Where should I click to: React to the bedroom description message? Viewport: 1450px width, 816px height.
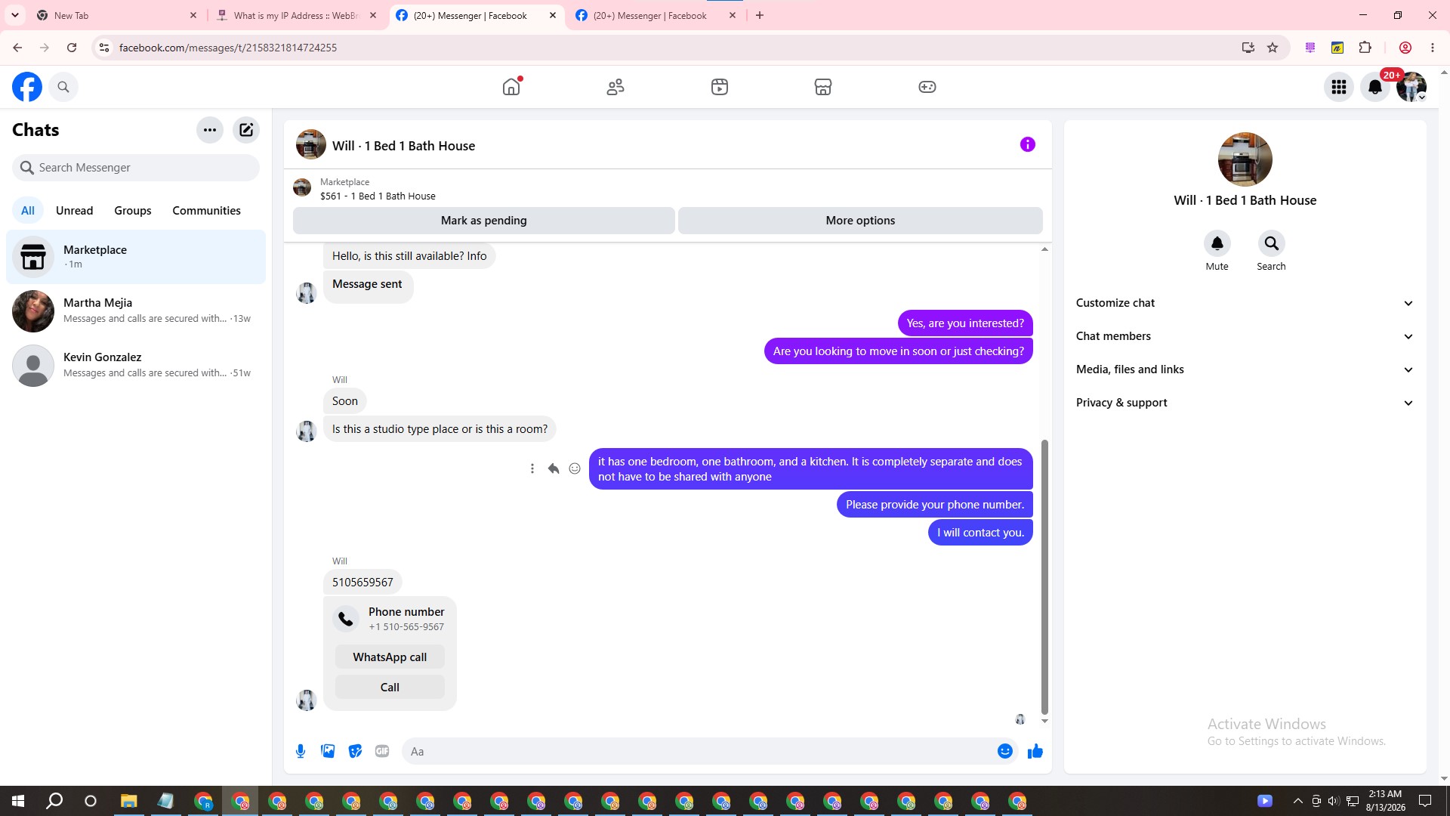(x=575, y=468)
